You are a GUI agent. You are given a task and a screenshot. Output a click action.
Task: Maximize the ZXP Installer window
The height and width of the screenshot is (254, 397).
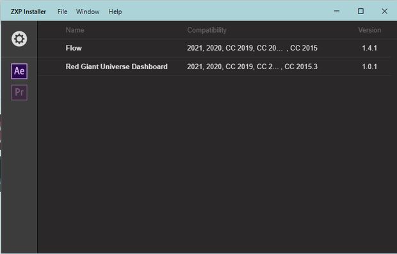361,11
